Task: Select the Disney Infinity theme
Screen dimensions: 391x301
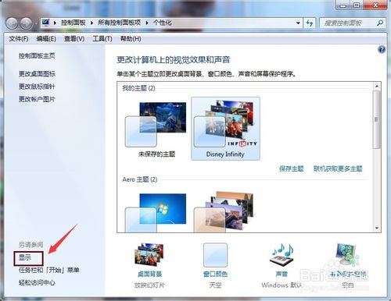Action: click(x=225, y=129)
